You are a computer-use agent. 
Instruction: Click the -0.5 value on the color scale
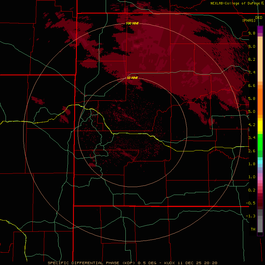coord(251,203)
